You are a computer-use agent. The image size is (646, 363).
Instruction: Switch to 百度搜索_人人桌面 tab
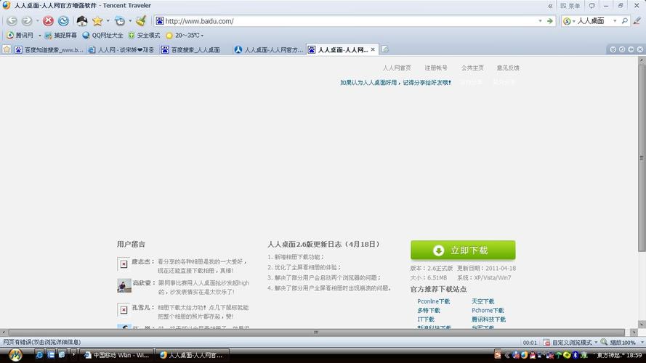191,50
